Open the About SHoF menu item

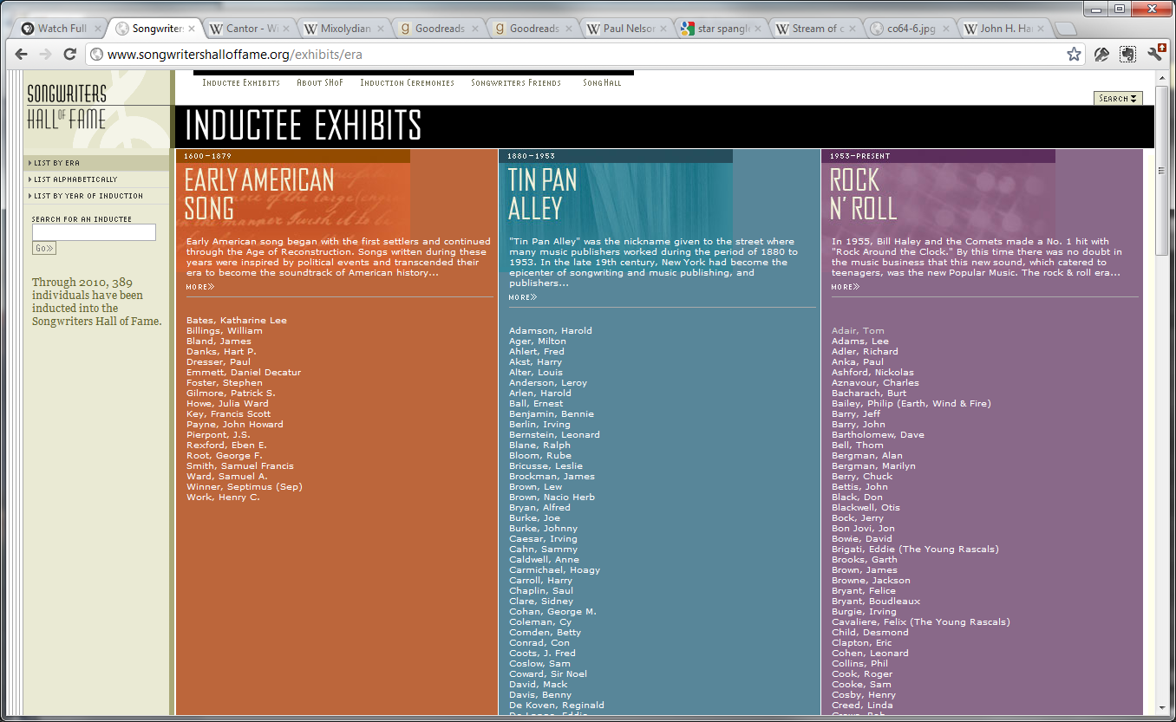pos(320,83)
